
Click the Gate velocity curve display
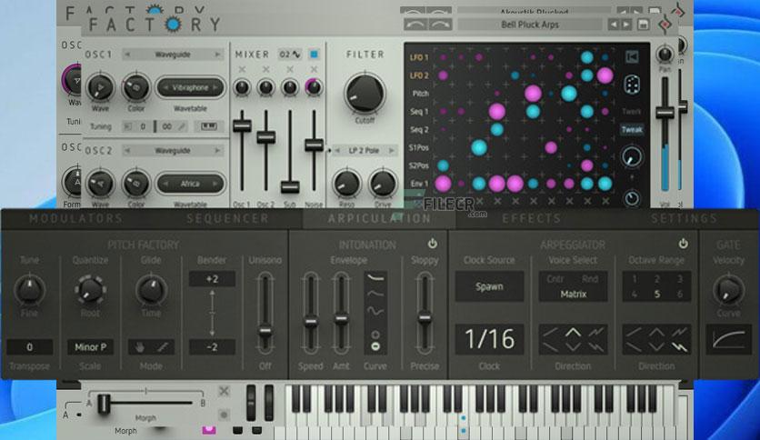[728, 339]
